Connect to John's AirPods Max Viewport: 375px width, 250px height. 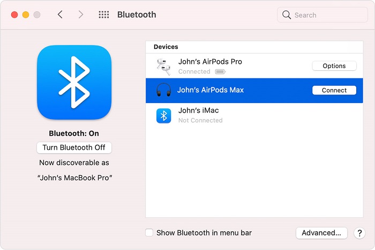[x=334, y=90]
